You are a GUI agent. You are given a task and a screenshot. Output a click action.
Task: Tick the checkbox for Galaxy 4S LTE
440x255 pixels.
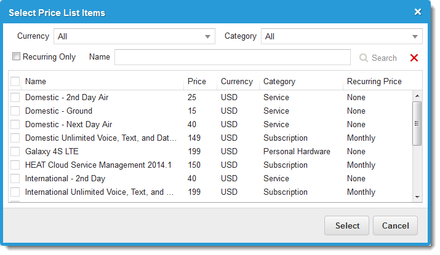[x=15, y=152]
